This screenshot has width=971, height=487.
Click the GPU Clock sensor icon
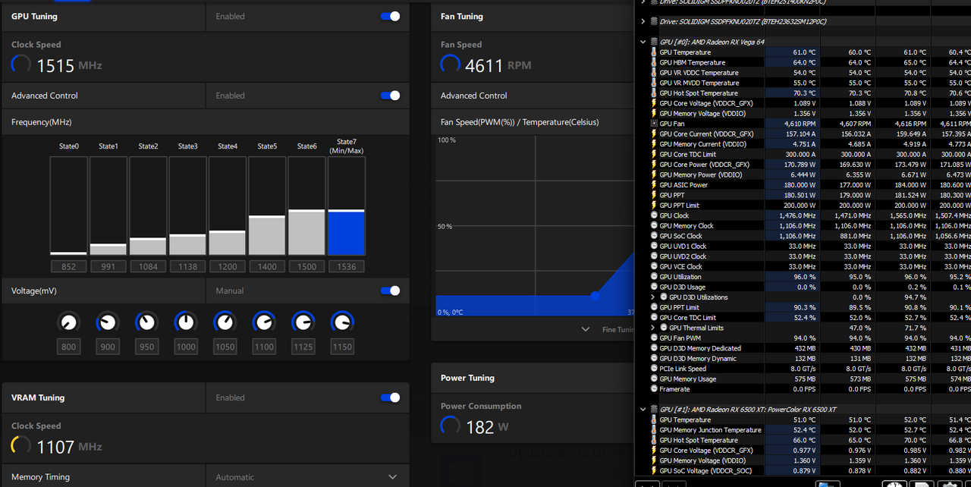(654, 215)
